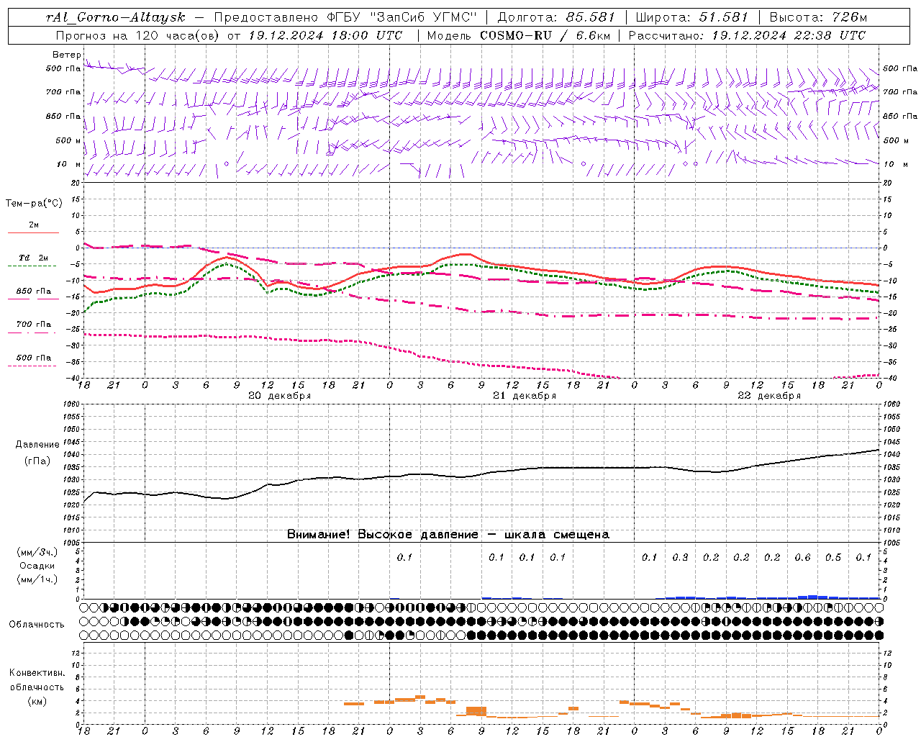Click the 700 гПа temperature legend entry
This screenshot has width=921, height=737.
[34, 325]
